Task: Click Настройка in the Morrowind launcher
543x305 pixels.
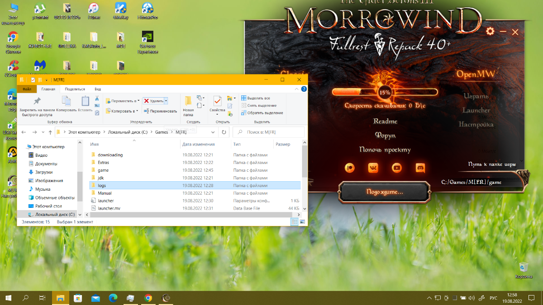Action: coord(476,124)
